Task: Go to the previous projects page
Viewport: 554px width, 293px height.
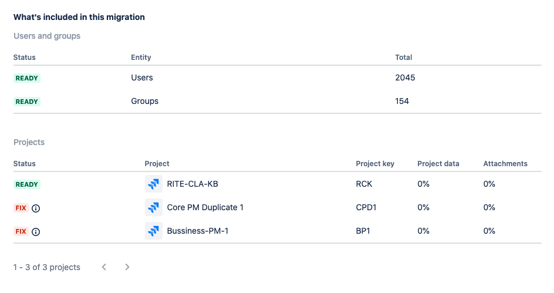Action: (x=104, y=267)
